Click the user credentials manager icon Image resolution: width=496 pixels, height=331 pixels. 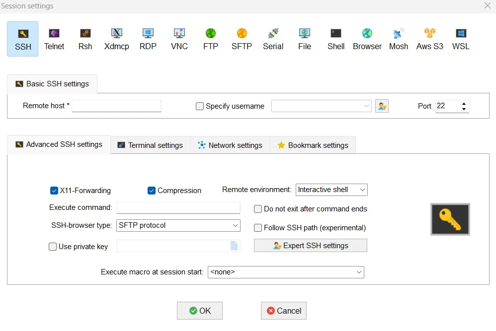382,106
